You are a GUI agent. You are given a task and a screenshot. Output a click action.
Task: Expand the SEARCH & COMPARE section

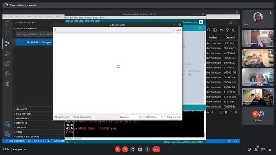point(28,136)
